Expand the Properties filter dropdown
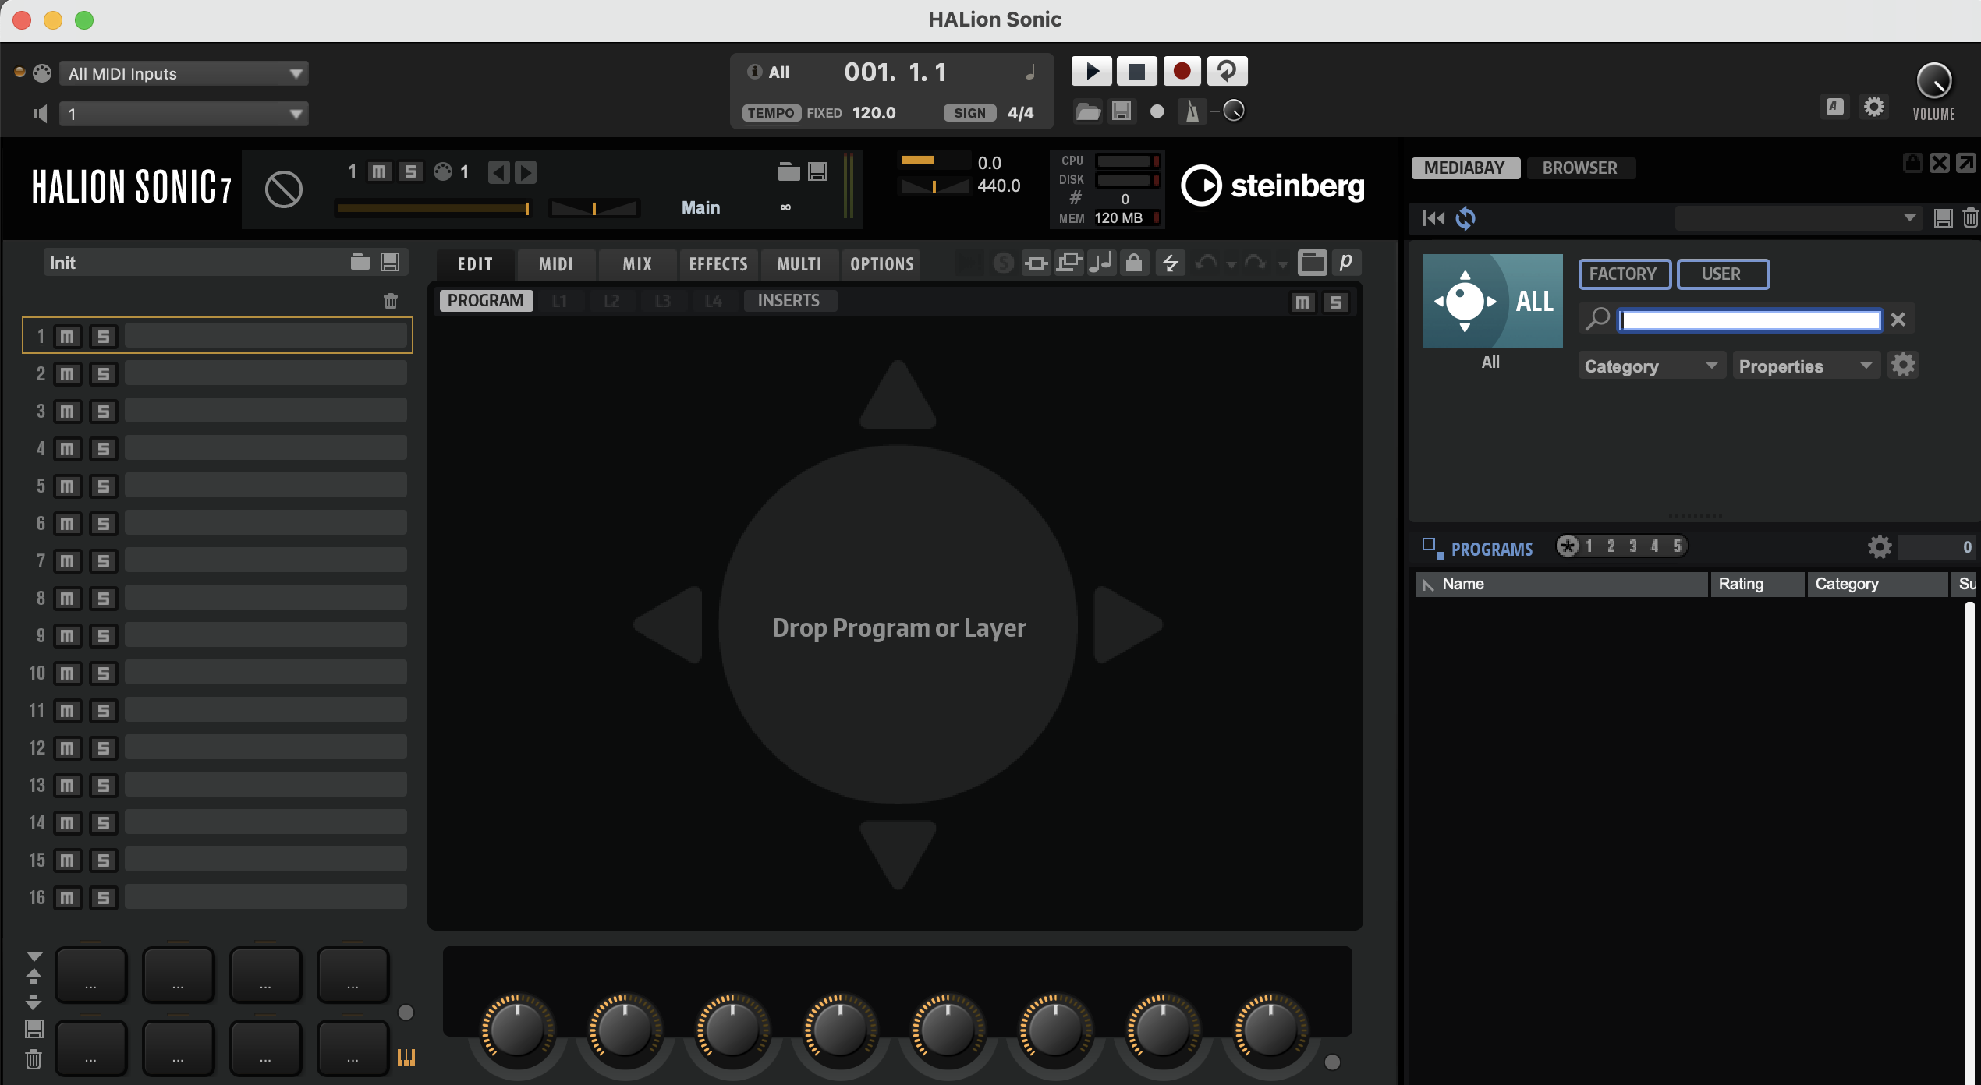This screenshot has width=1981, height=1085. [1805, 366]
